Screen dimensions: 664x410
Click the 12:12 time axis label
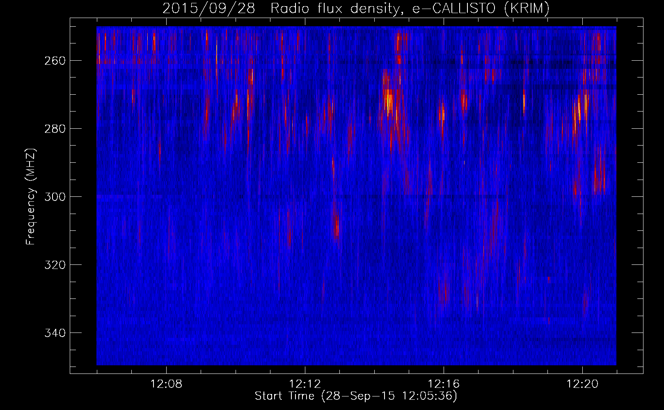tap(305, 384)
